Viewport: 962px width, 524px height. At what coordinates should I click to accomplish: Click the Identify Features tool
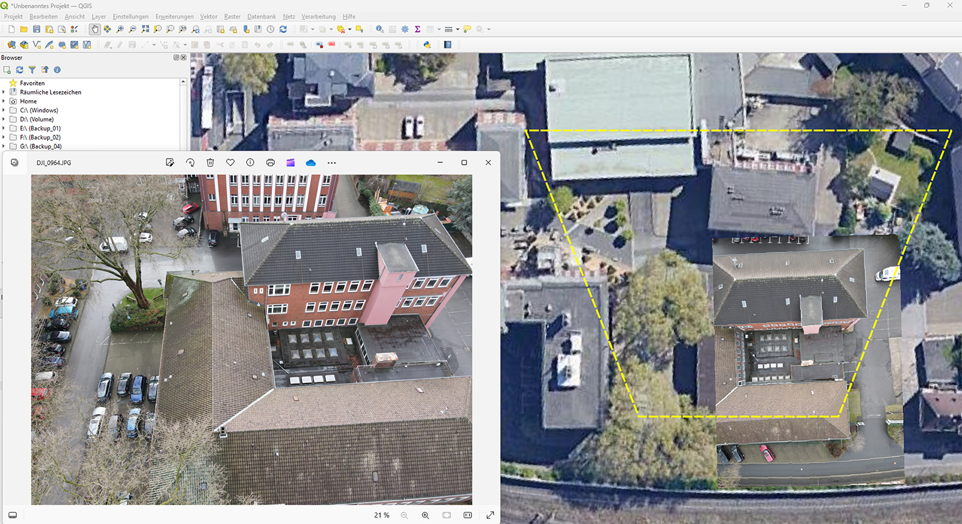[379, 29]
